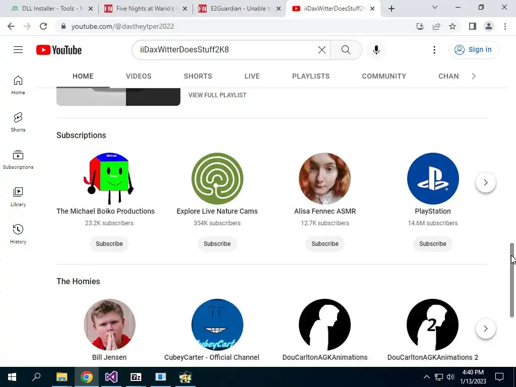Open Windows search from the taskbar
Viewport: 516px width, 387px height.
(36, 377)
